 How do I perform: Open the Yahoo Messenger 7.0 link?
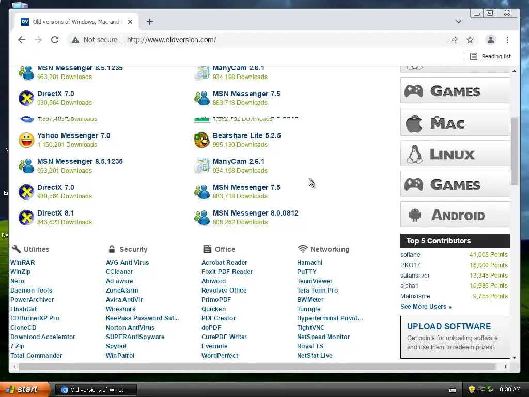(73, 135)
